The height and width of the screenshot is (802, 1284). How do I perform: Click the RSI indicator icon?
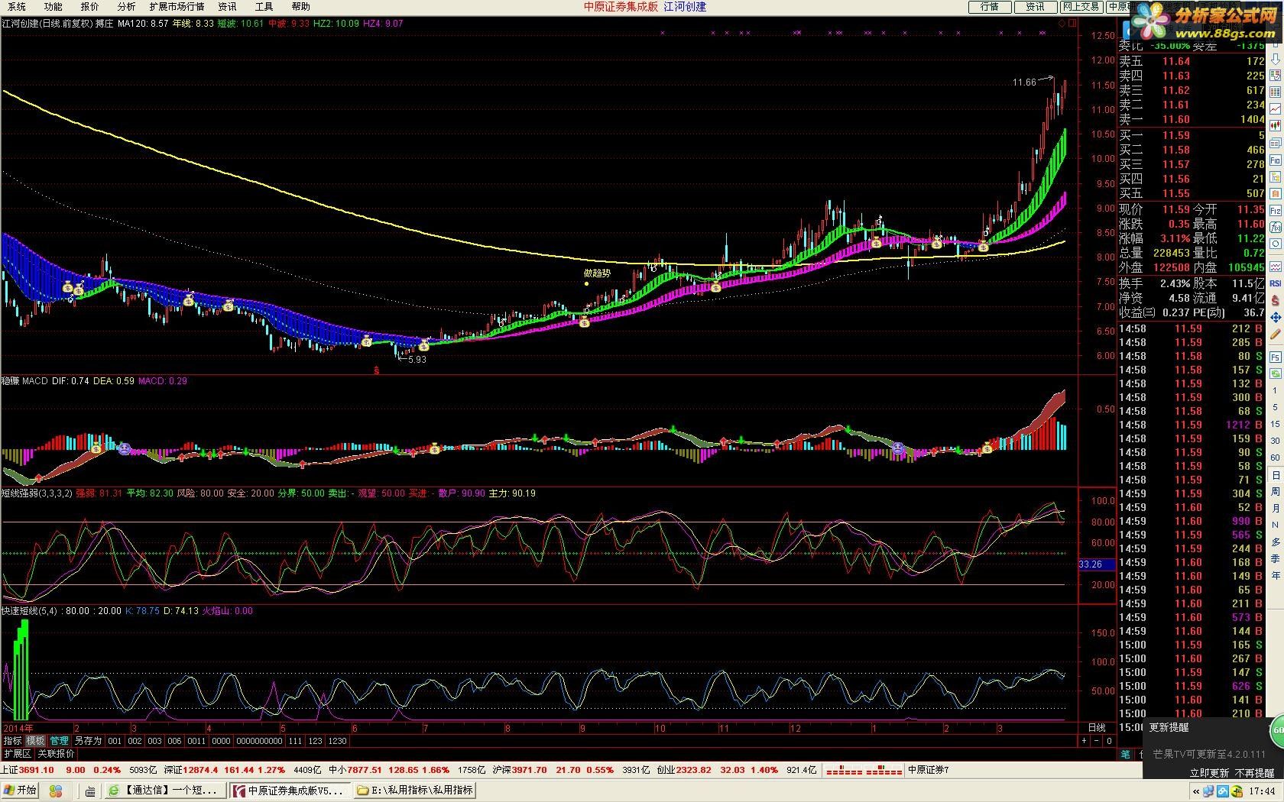(x=1275, y=283)
